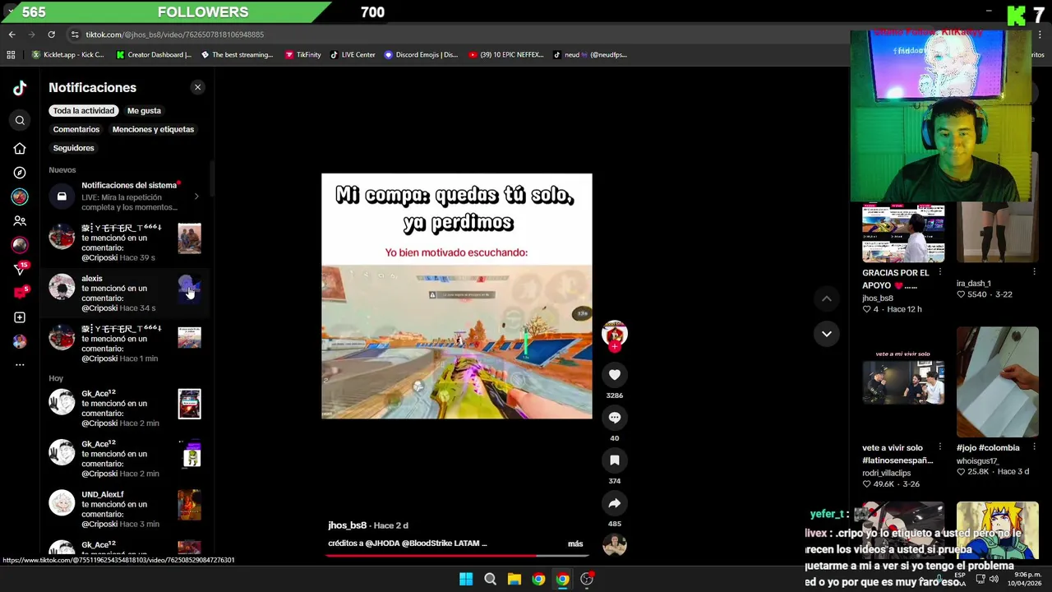This screenshot has width=1052, height=592.
Task: Open the Discord Emojis bookmark
Action: tap(421, 55)
